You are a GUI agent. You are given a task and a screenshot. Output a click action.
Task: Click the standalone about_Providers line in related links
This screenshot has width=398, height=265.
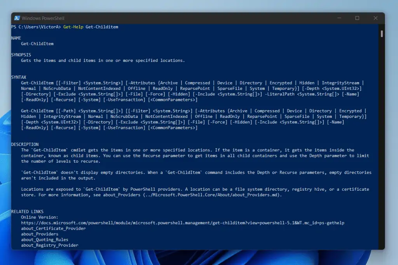click(40, 234)
